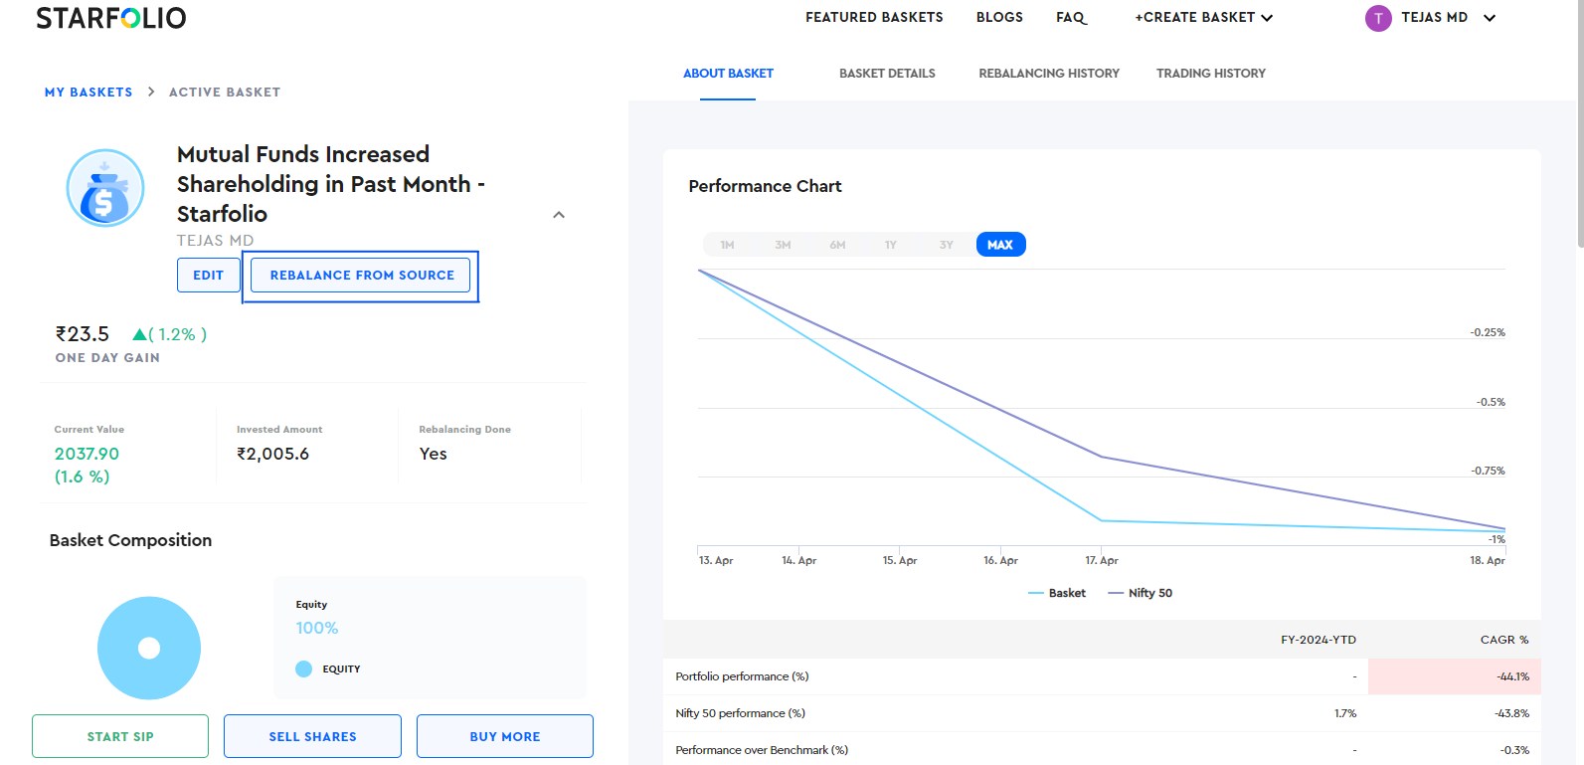
Task: Click the Edit button
Action: click(x=209, y=276)
